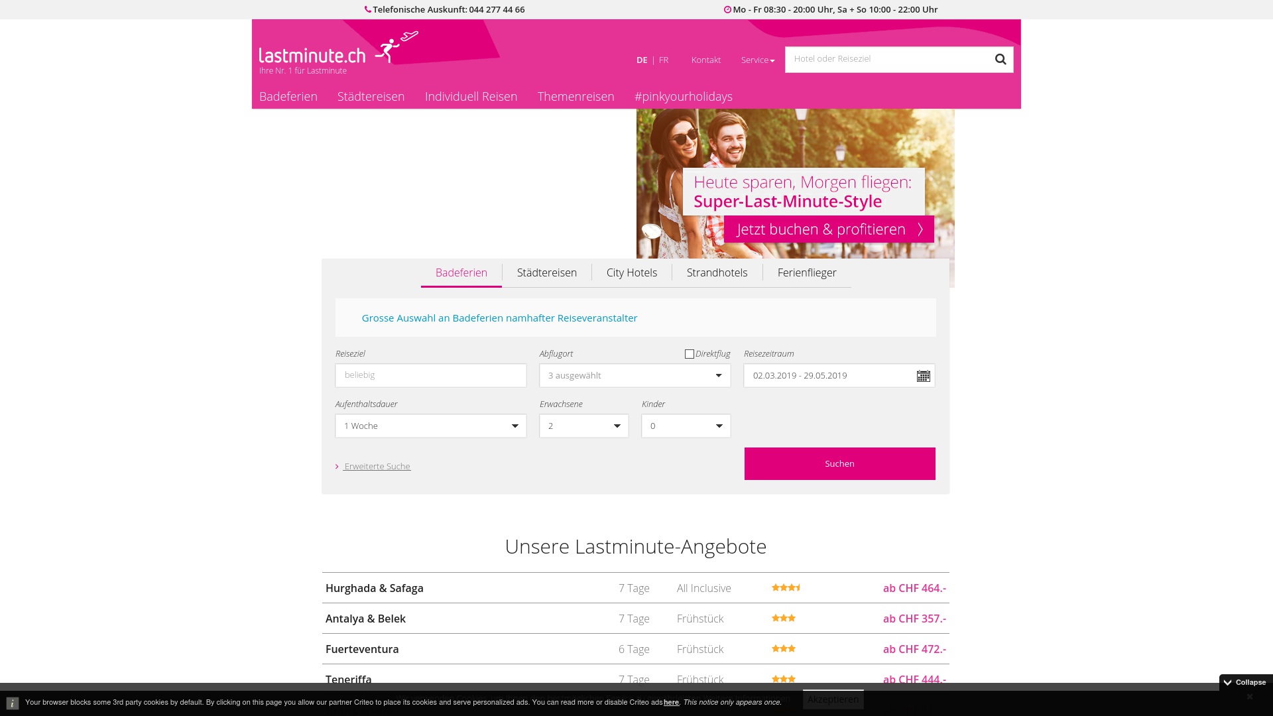Click the phone icon next to Telefonische Auskunft
The height and width of the screenshot is (716, 1273).
(368, 10)
